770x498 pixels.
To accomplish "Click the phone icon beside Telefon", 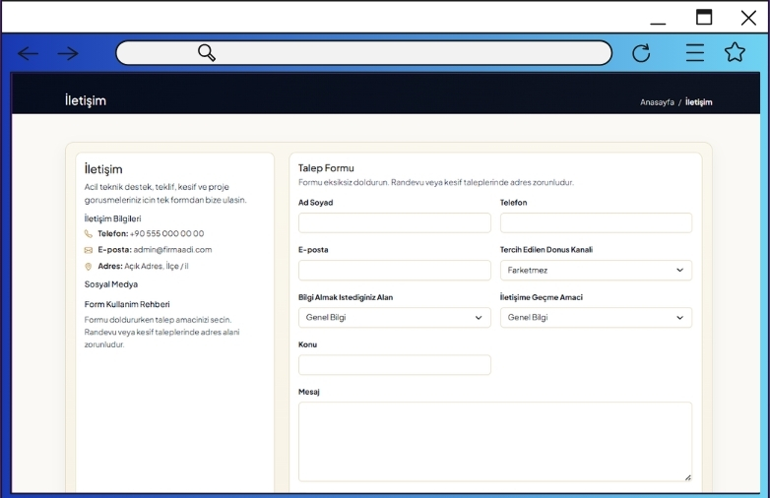I will [x=89, y=234].
